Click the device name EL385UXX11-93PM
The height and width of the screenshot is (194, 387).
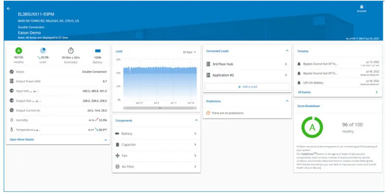pos(36,14)
